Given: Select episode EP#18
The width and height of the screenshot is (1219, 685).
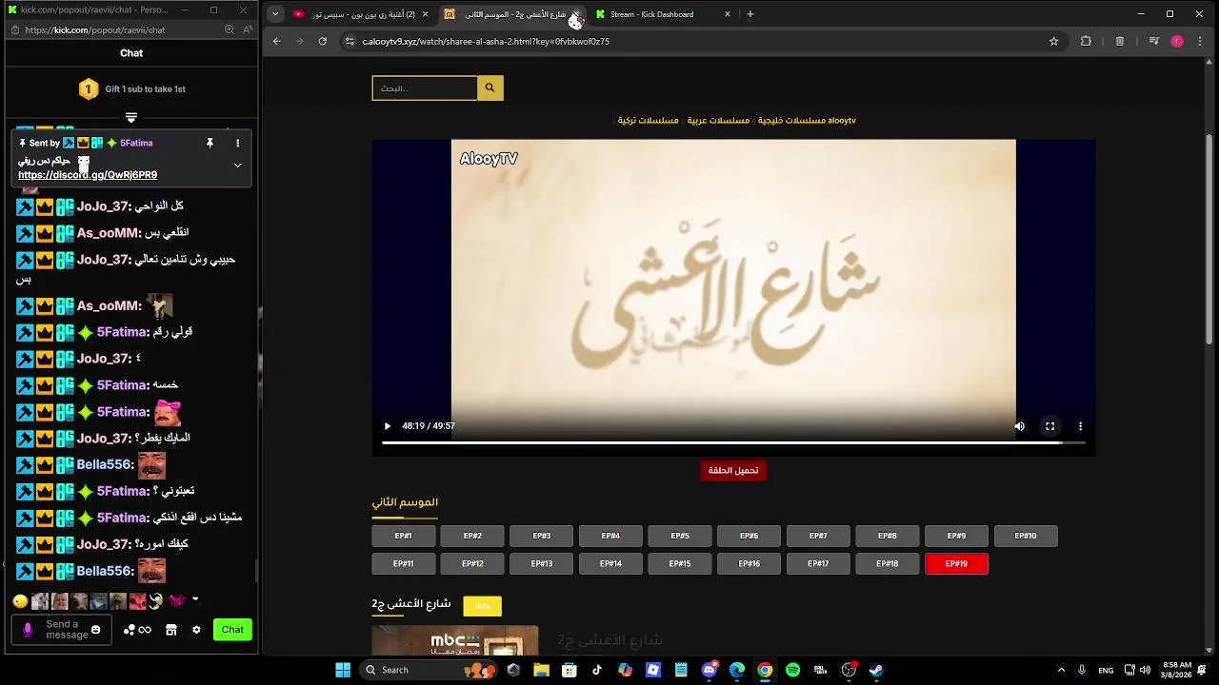Looking at the screenshot, I should pos(887,563).
